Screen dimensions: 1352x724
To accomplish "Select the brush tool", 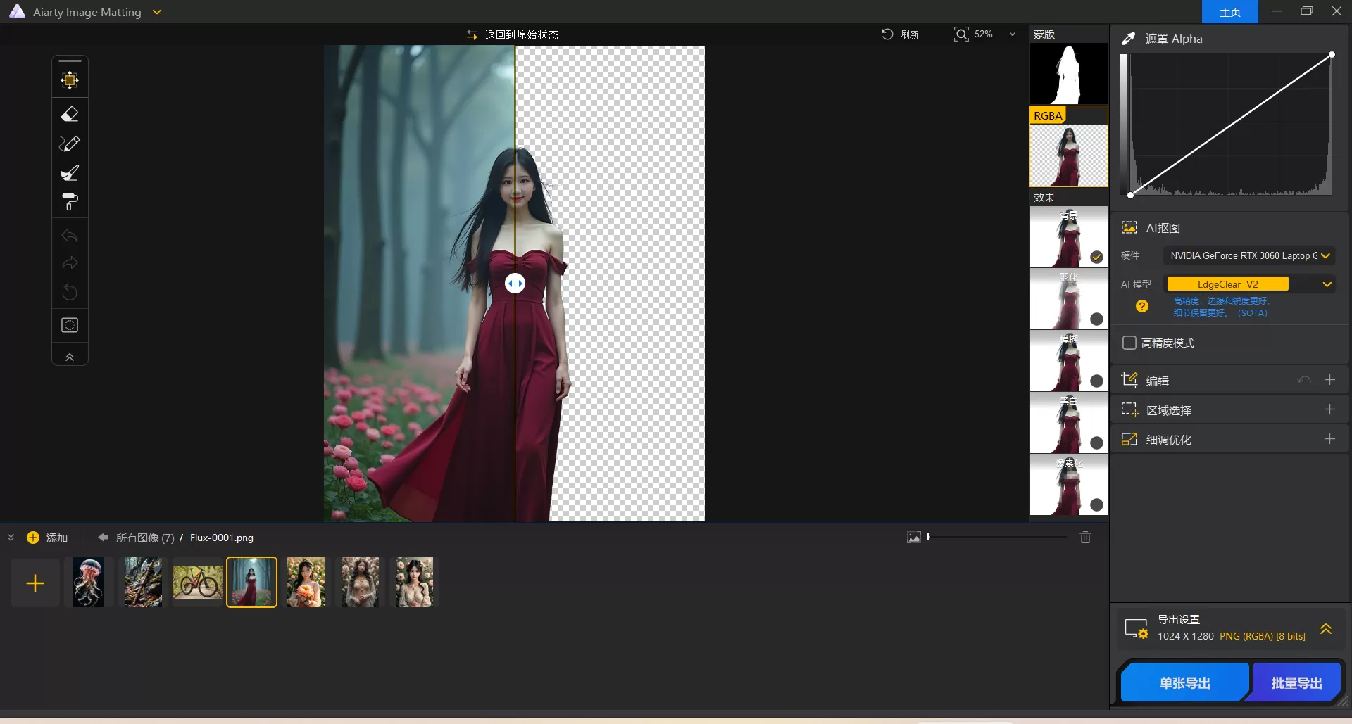I will click(70, 173).
